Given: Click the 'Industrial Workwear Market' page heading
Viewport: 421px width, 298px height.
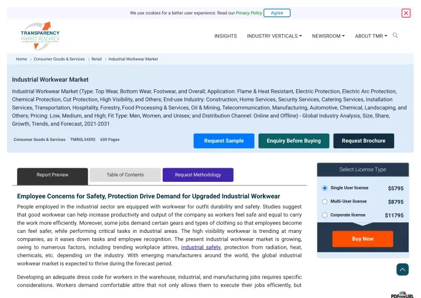Looking at the screenshot, I should [50, 80].
